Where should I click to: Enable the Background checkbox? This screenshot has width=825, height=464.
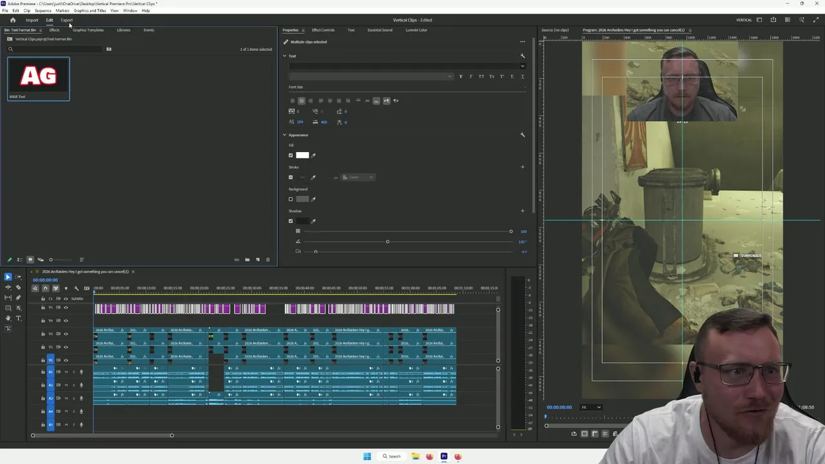[291, 199]
